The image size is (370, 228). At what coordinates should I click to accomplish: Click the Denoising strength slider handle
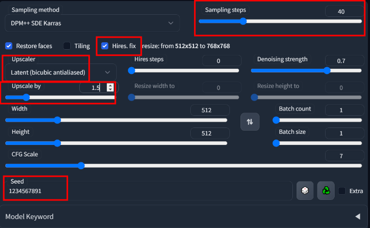327,70
